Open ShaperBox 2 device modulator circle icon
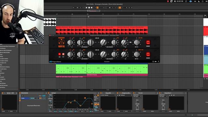208x117 pixels. coord(170,109)
